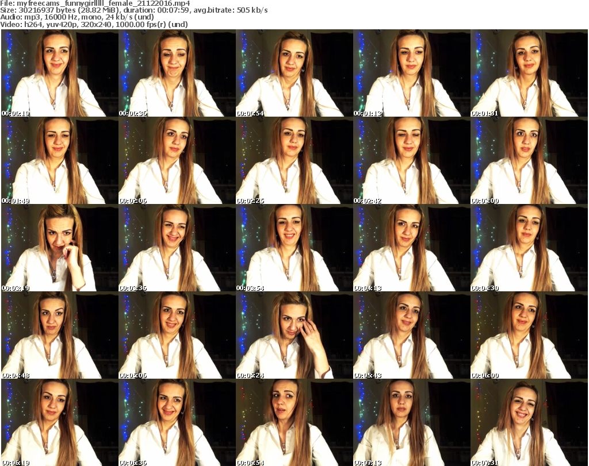This screenshot has height=466, width=589.
Task: Open the 00:03:19 frame with hand near chin
Action: click(x=59, y=248)
